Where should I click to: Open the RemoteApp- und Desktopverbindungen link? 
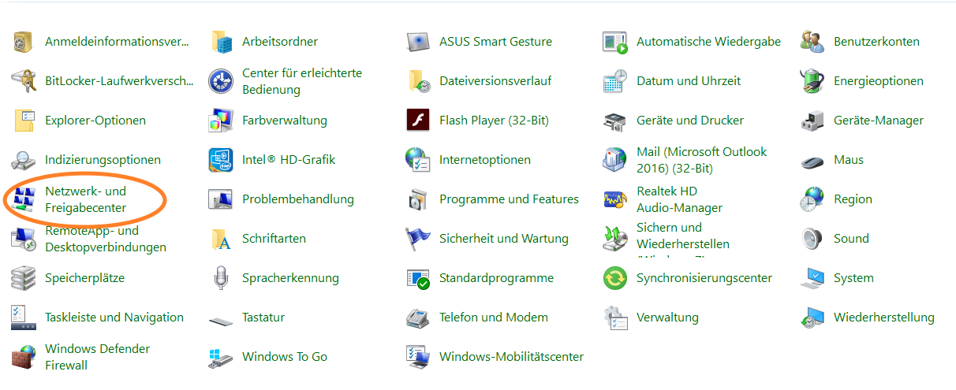pyautogui.click(x=106, y=239)
